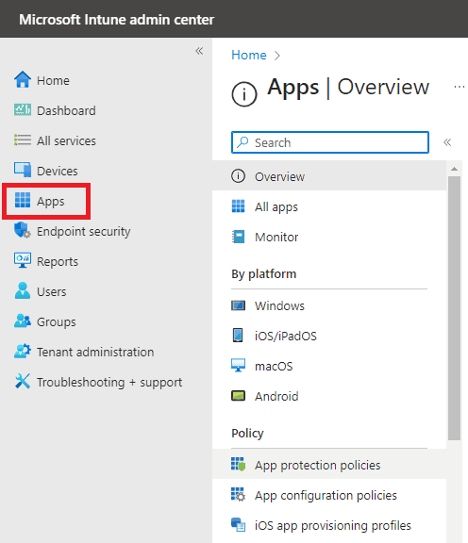The width and height of the screenshot is (468, 543).
Task: Click the blade menu scrollbar thumb
Action: tap(454, 308)
